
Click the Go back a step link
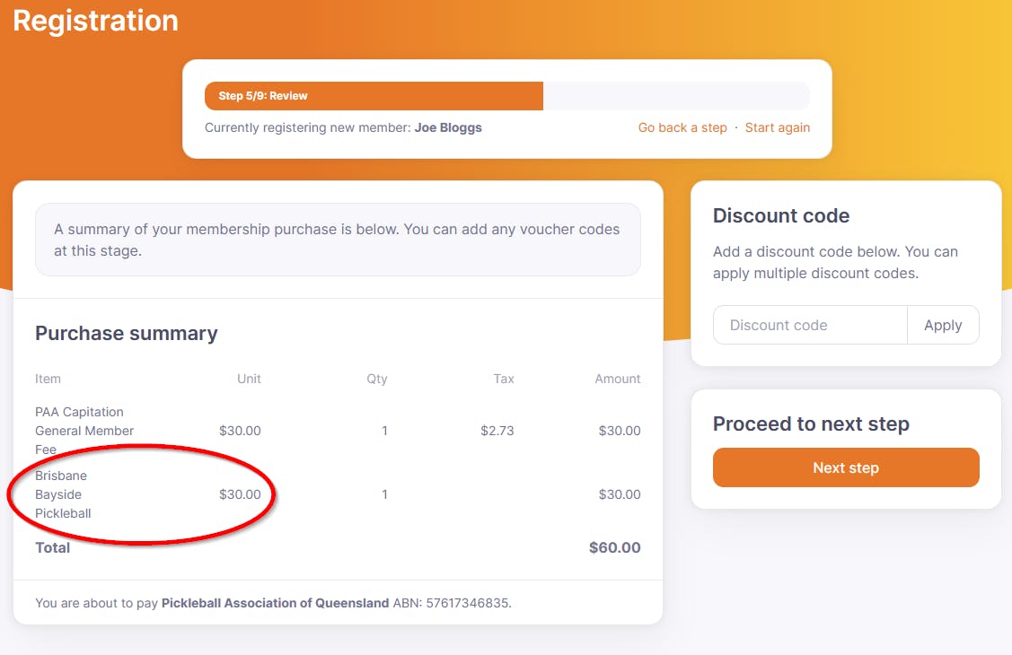click(x=682, y=127)
